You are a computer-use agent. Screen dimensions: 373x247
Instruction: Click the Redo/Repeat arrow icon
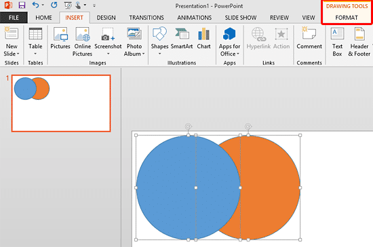click(54, 5)
